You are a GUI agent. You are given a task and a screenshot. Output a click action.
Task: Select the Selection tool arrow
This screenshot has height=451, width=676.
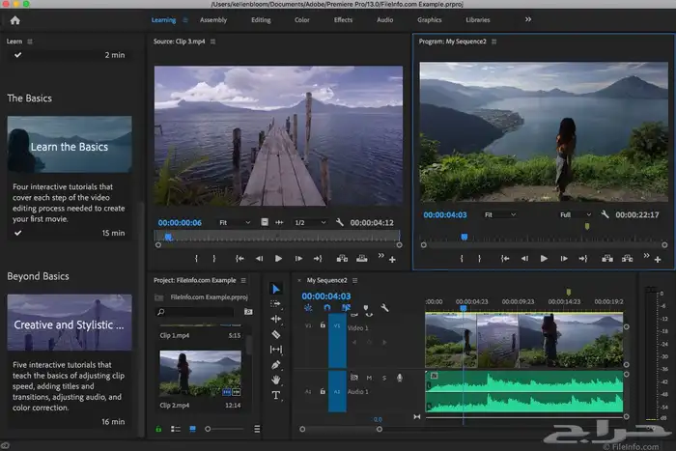(276, 289)
